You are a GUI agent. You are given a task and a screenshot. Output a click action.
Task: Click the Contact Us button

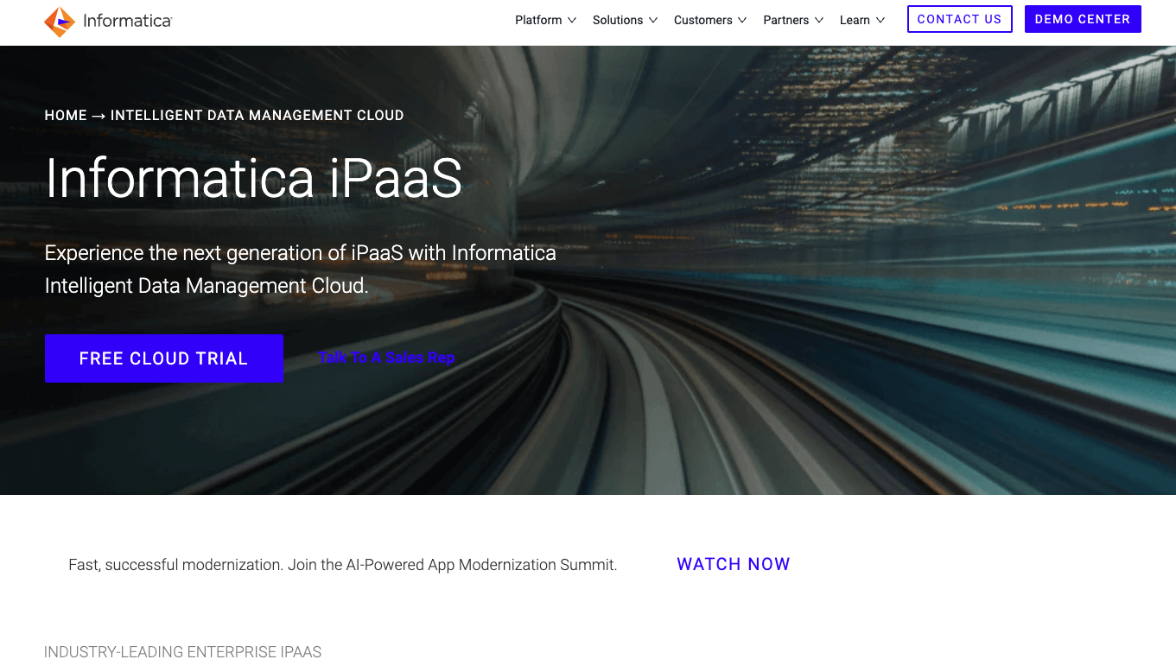click(x=959, y=19)
